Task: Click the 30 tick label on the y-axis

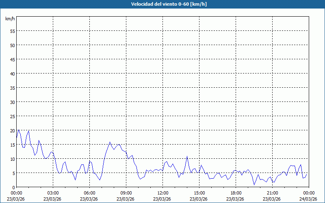Action: pos(12,102)
